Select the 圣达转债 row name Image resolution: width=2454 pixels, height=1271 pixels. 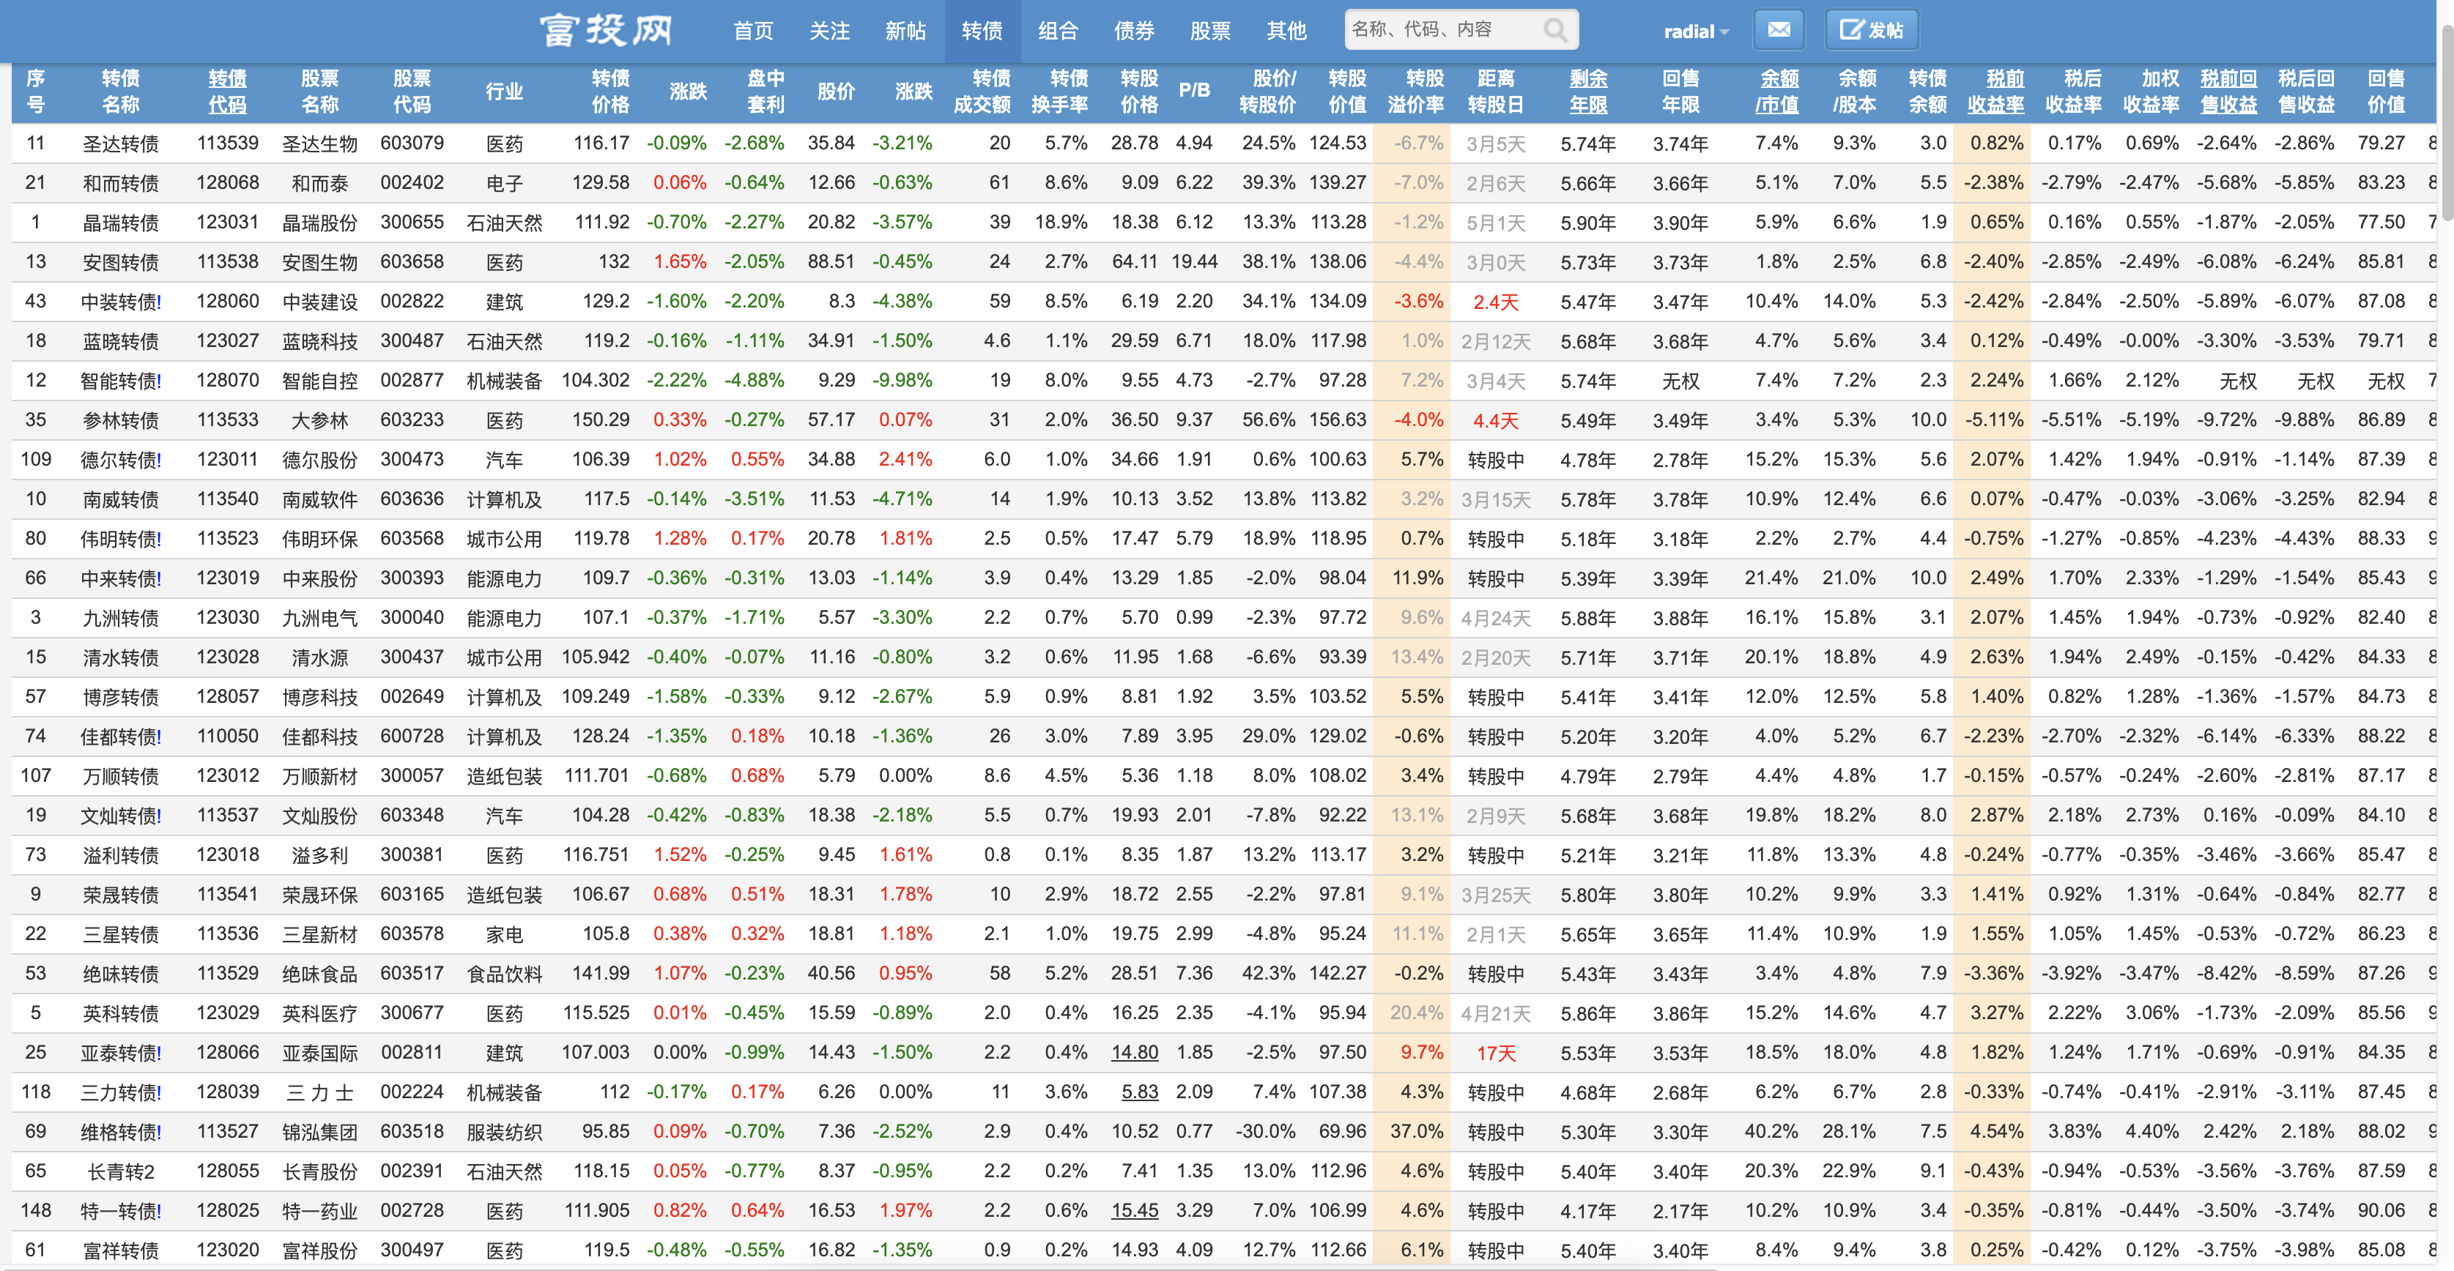pos(120,143)
